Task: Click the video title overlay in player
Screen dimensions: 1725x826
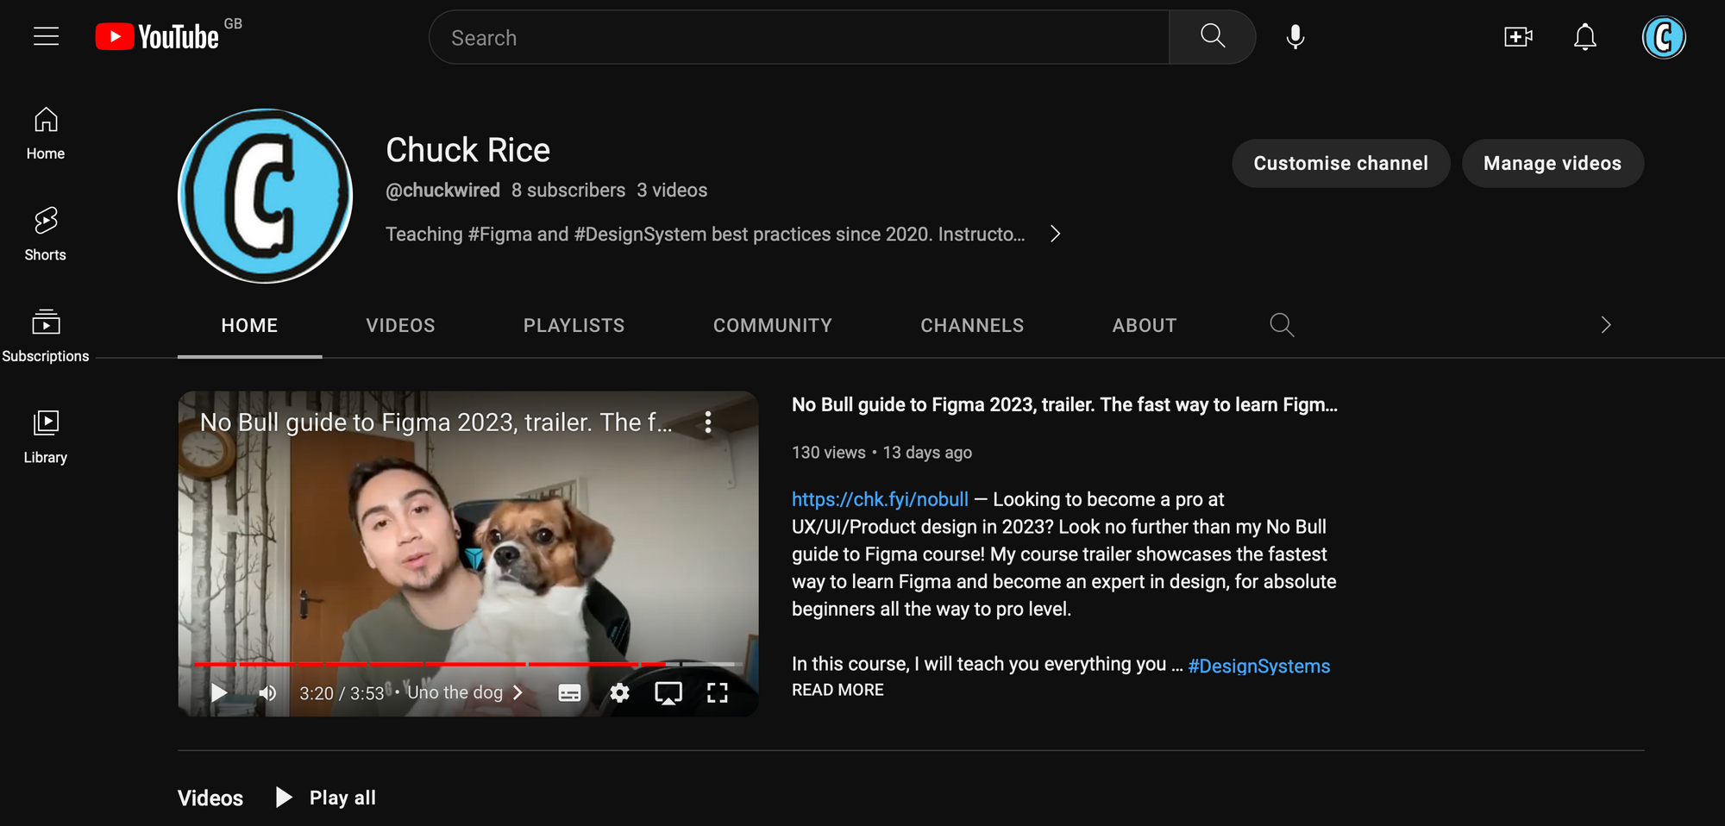Action: point(436,422)
